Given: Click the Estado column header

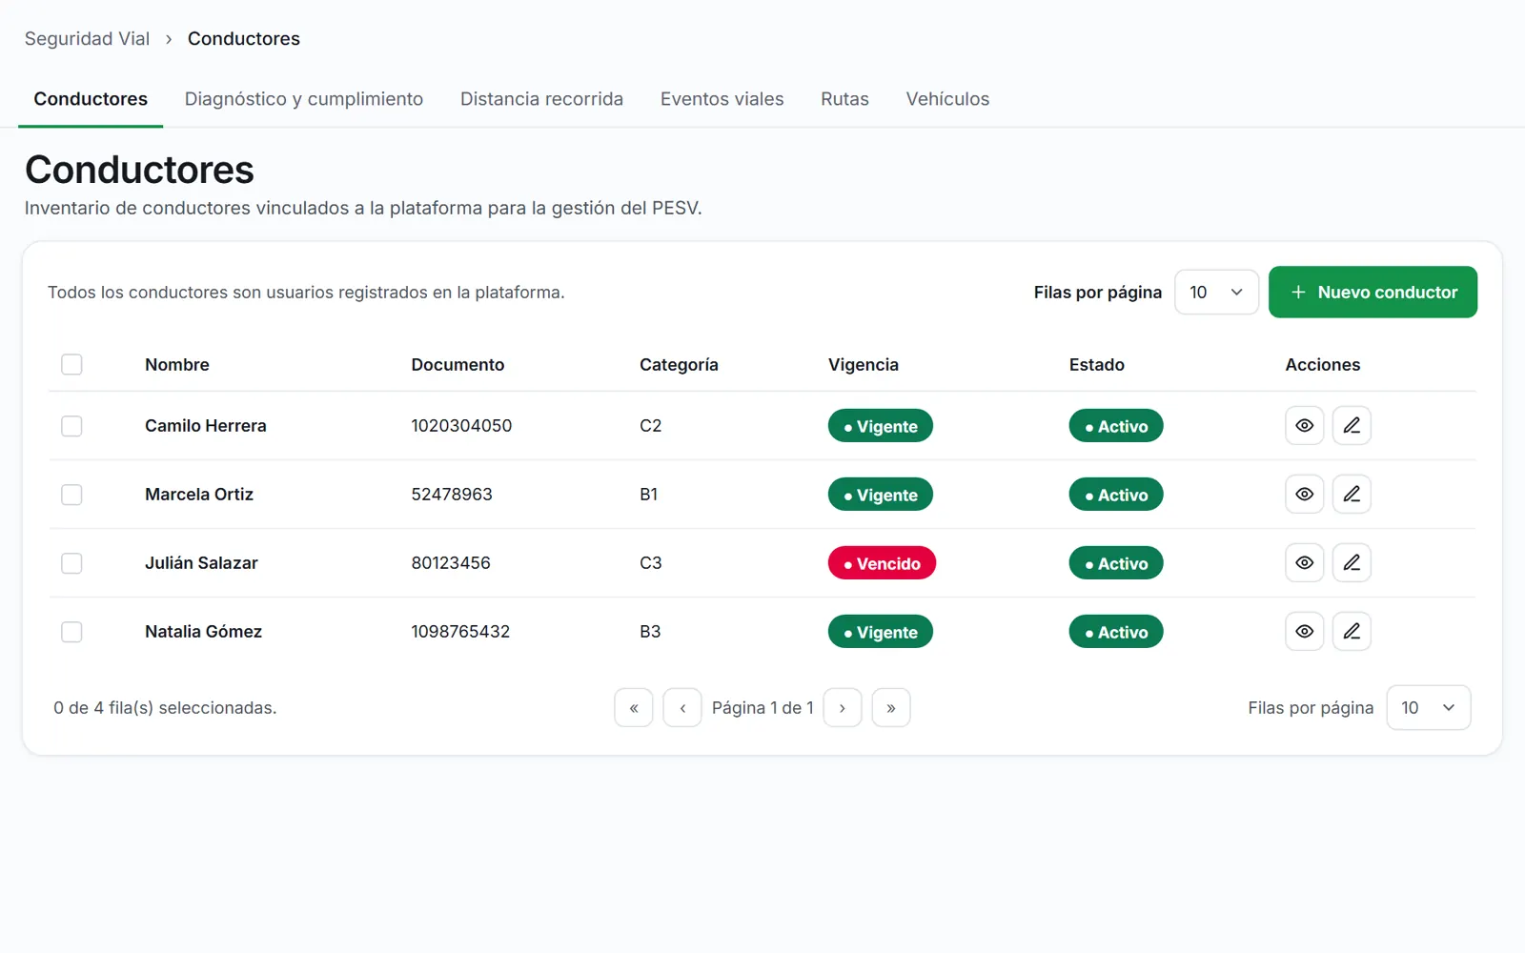Looking at the screenshot, I should (1097, 364).
